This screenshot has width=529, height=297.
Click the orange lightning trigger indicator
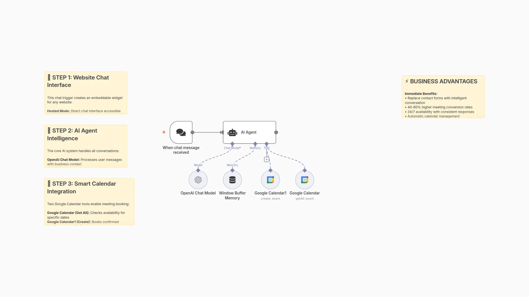click(x=164, y=132)
